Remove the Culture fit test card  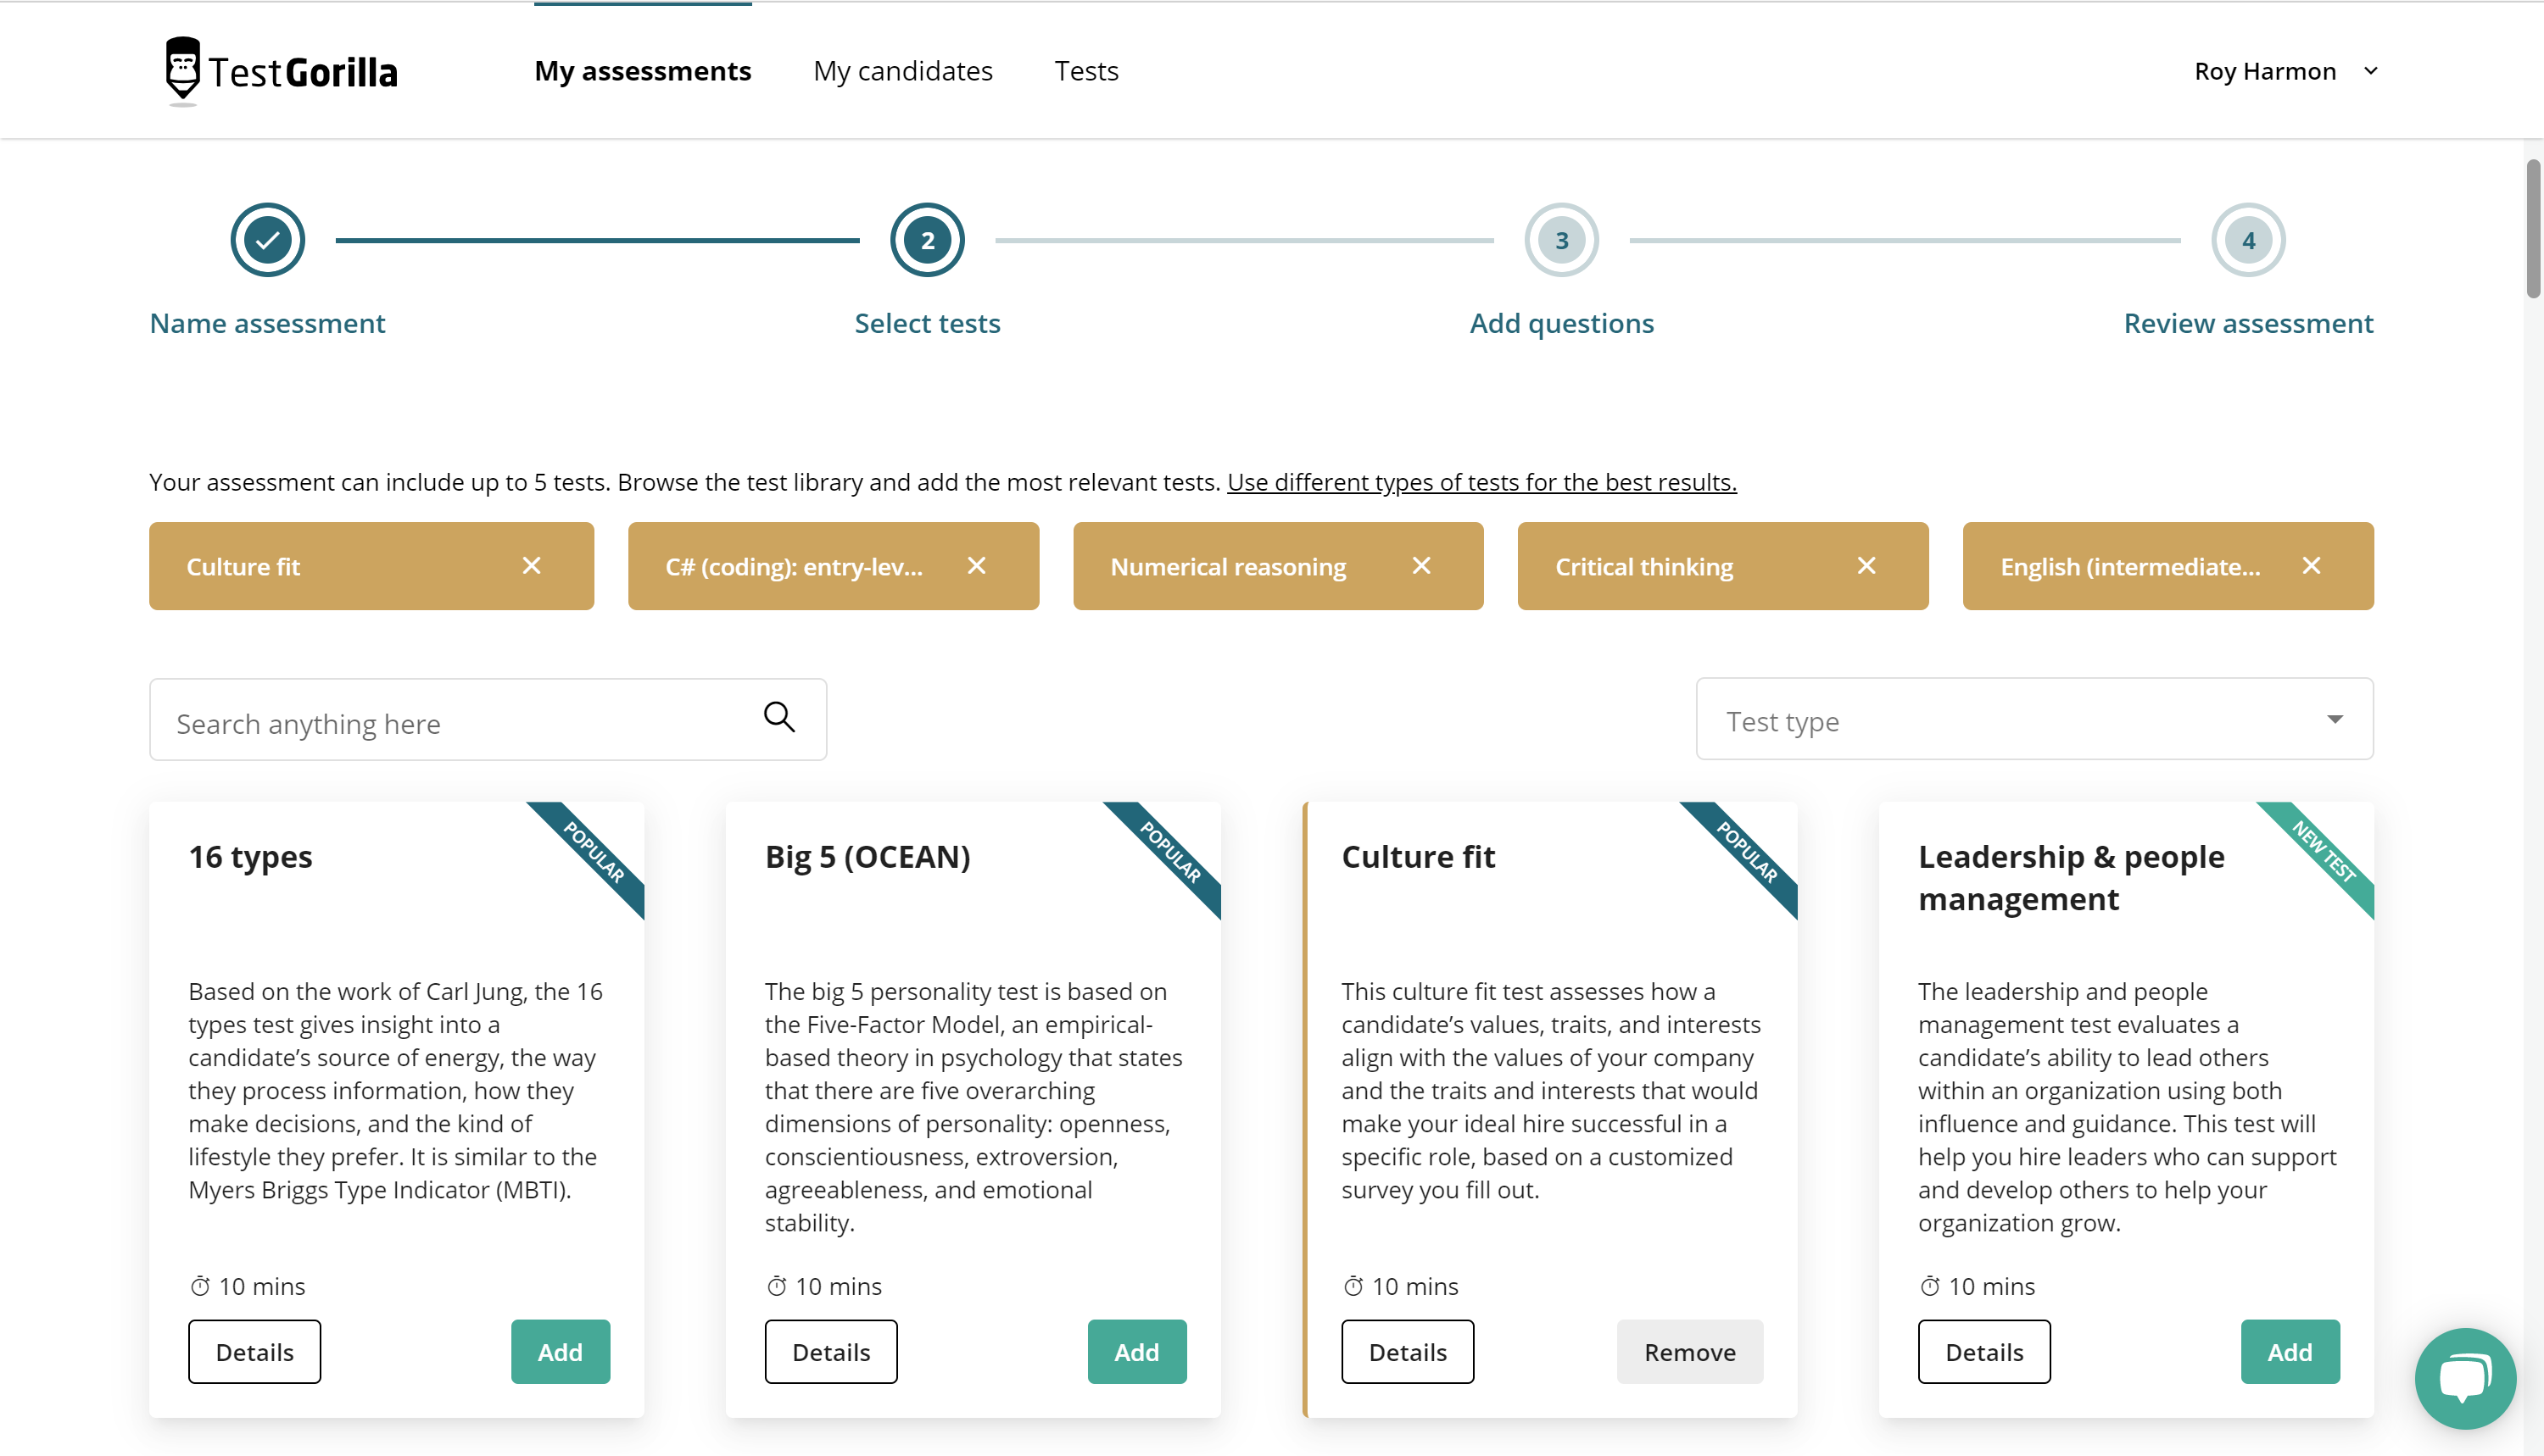tap(1688, 1352)
